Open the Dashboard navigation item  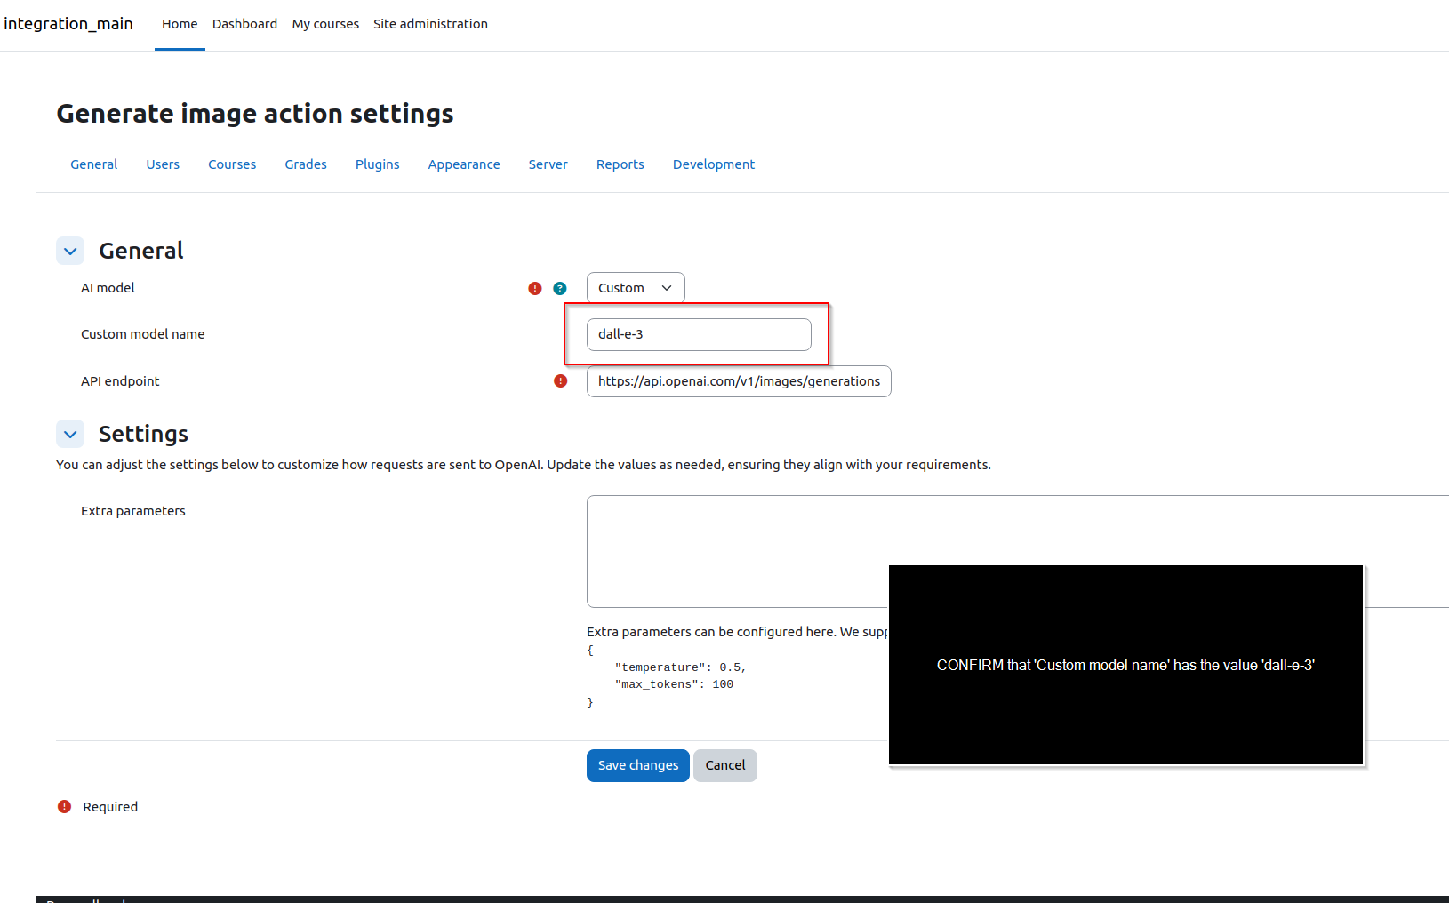pyautogui.click(x=244, y=24)
